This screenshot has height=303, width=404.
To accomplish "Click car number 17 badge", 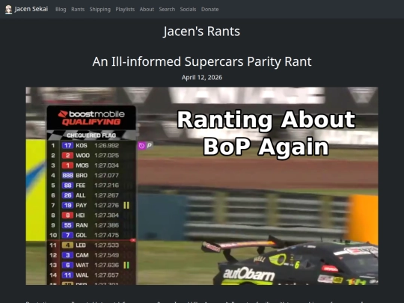I will coord(67,146).
